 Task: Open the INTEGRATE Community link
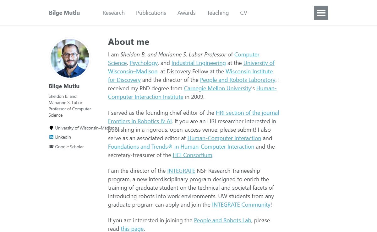[x=241, y=205]
